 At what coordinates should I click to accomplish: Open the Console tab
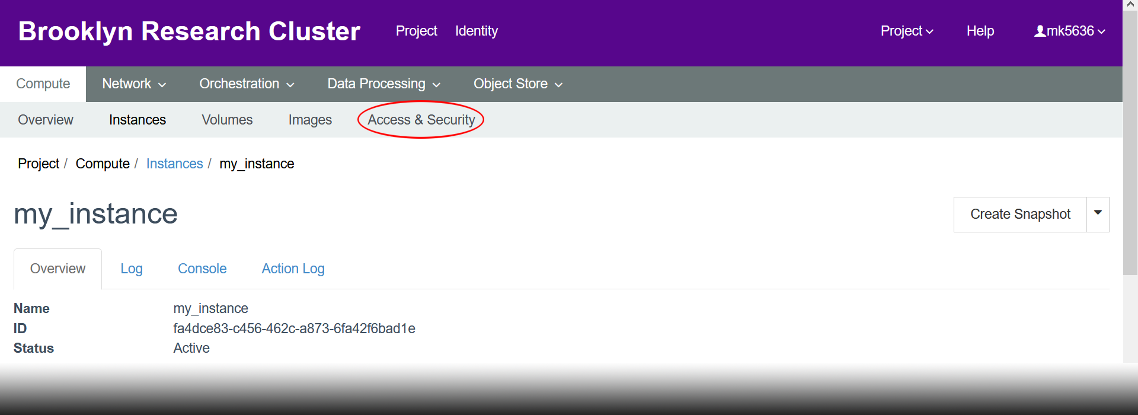pyautogui.click(x=202, y=269)
